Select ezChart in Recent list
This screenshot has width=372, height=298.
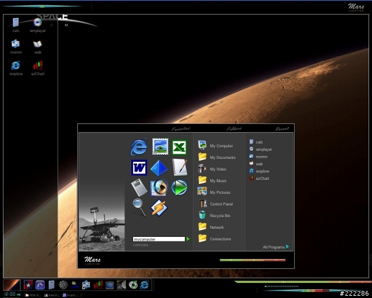(259, 178)
